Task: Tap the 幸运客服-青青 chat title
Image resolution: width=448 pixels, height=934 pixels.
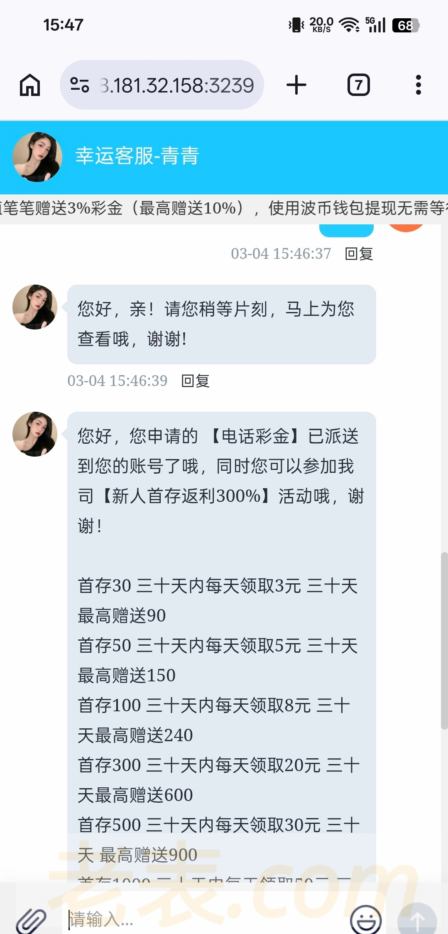Action: click(137, 156)
